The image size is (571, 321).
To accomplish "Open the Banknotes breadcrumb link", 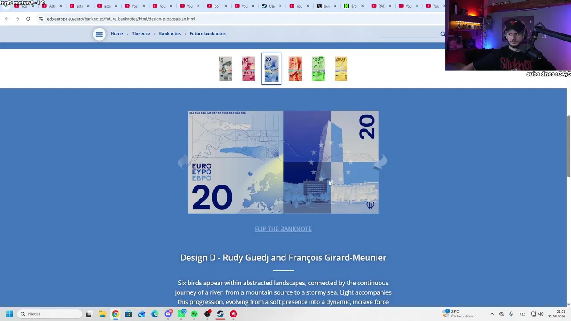I will click(x=170, y=33).
